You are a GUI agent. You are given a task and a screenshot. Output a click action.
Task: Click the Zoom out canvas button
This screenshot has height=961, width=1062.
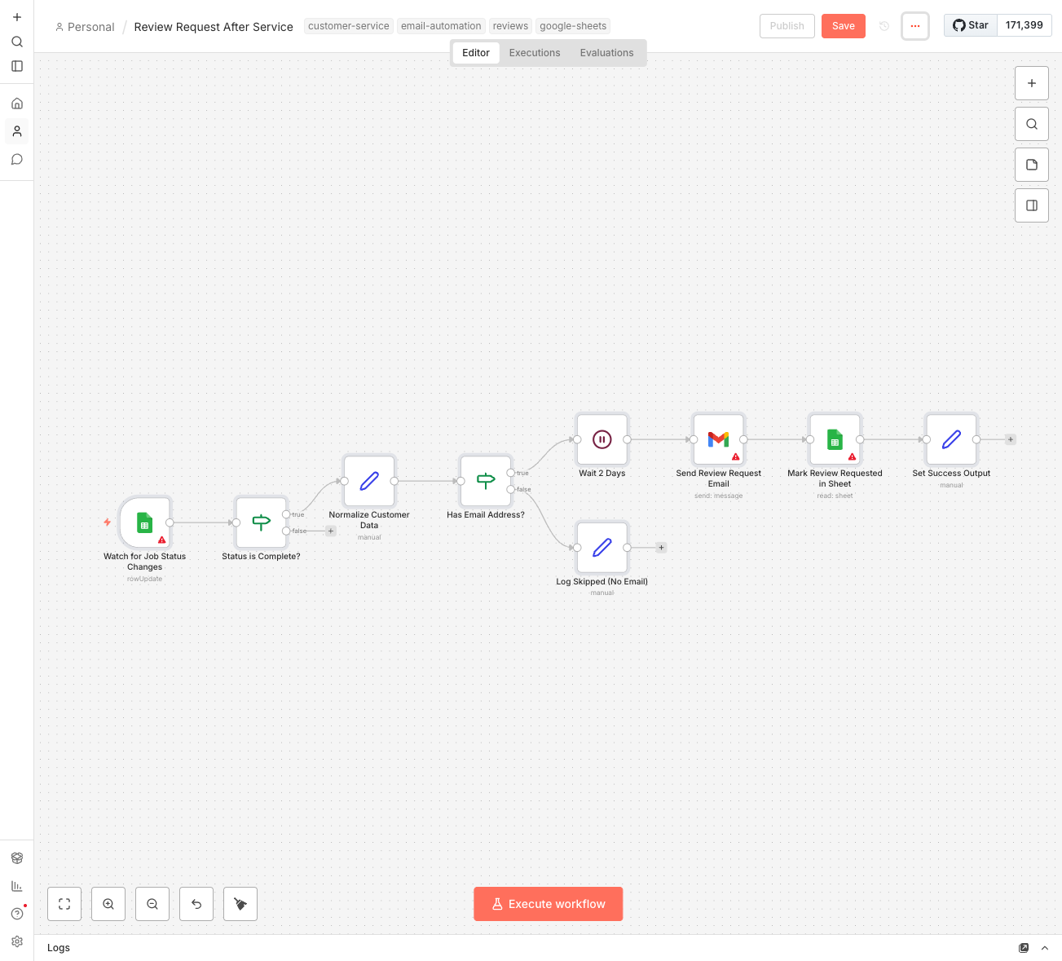click(152, 904)
